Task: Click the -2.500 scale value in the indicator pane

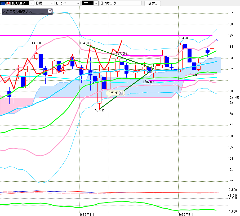Action: click(x=233, y=196)
